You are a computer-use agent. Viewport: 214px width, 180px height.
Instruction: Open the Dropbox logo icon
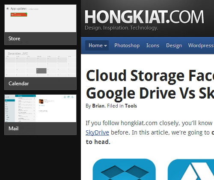124,169
